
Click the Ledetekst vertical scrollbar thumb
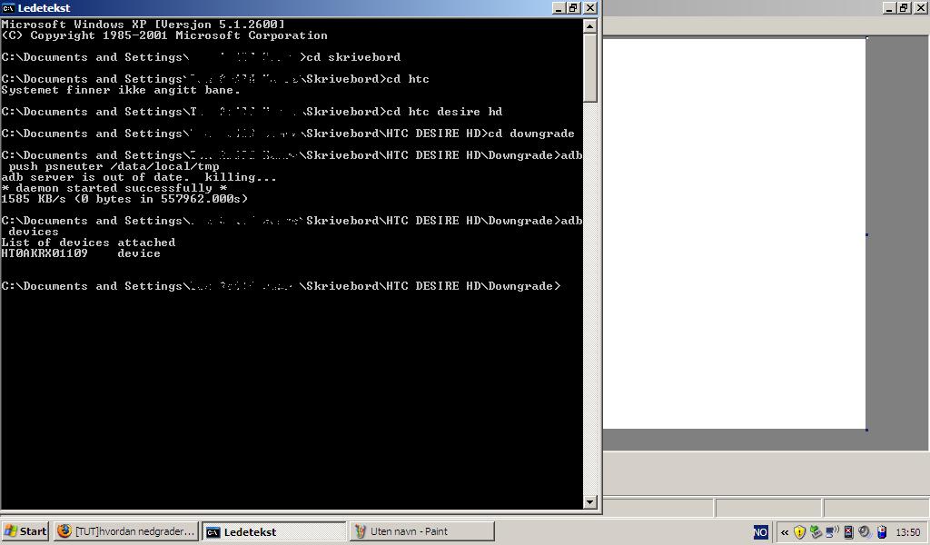[x=589, y=67]
